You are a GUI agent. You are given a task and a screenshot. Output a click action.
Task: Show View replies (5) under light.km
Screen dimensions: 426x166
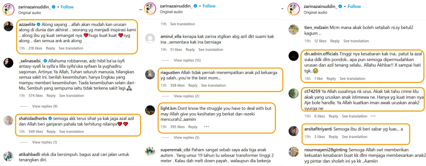point(186,137)
